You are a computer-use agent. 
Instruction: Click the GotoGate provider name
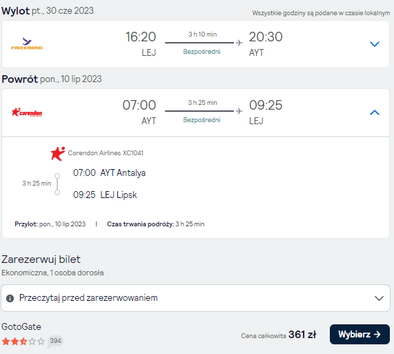[x=21, y=327]
